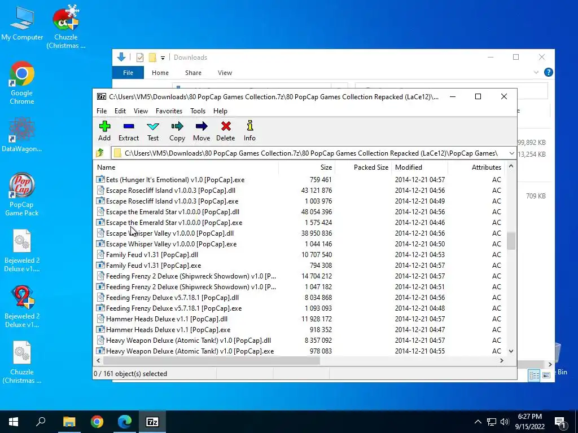Select Bejeweled 2 Deluxe shield exe icon
The width and height of the screenshot is (578, 433).
(22, 306)
